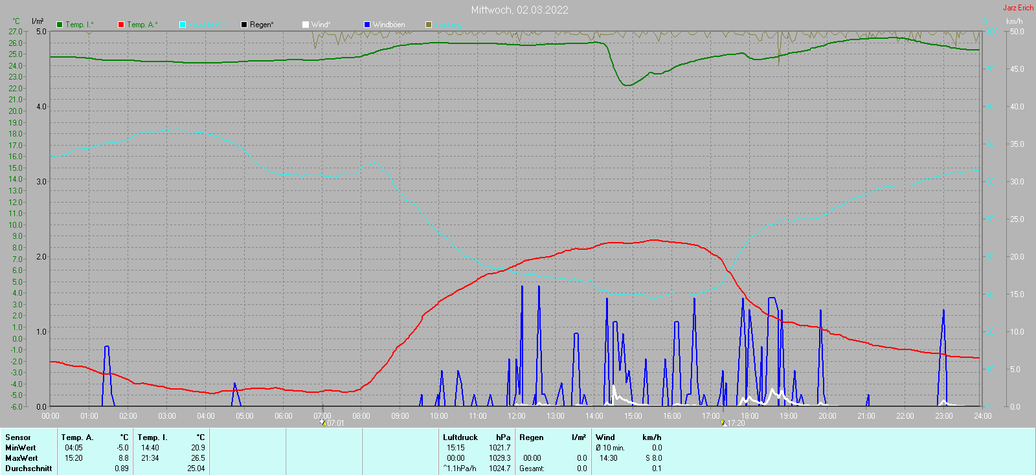Click the sunset icon at 17:20
This screenshot has height=475, width=1036.
coord(723,423)
